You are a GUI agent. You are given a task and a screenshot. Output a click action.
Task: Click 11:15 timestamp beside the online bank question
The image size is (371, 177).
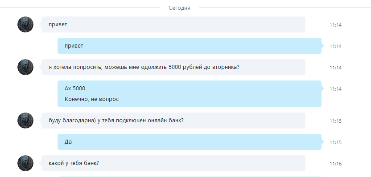coord(335,121)
